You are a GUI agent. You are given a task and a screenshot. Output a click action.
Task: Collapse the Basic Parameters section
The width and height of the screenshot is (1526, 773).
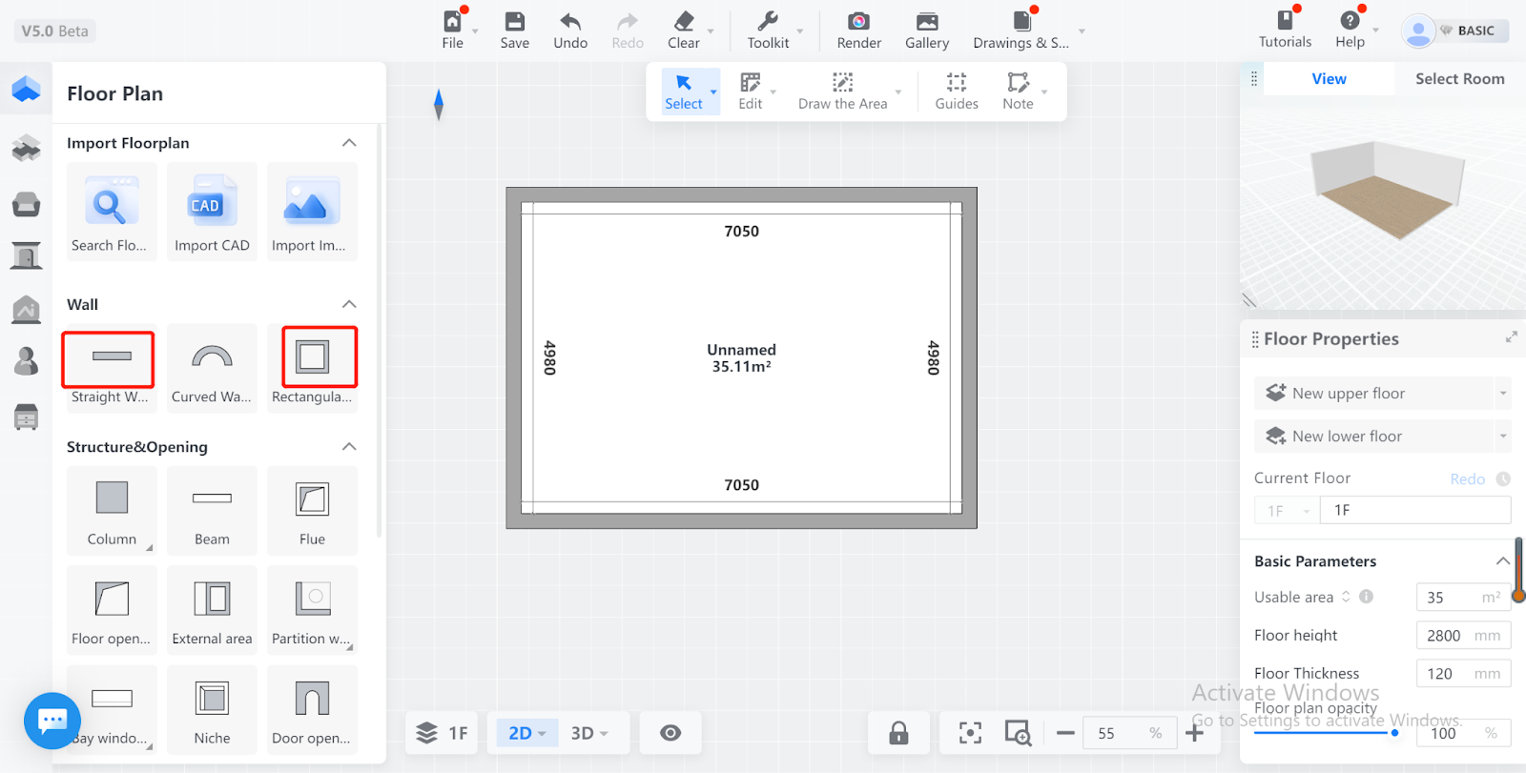click(1502, 561)
